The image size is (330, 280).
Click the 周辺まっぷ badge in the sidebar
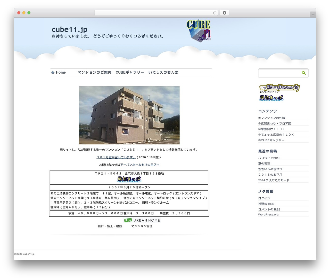tap(271, 98)
